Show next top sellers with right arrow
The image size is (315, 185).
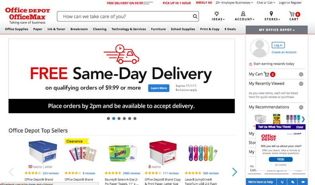[234, 172]
